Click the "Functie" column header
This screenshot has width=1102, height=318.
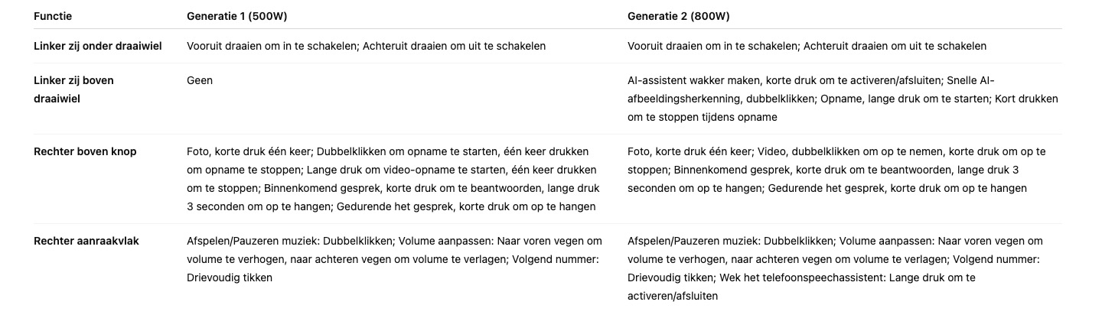(53, 16)
